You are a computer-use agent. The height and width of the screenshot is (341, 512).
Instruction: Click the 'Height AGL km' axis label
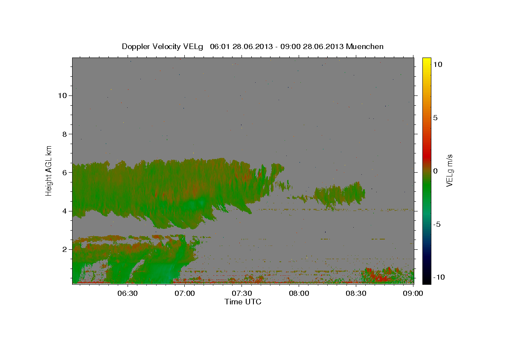tap(49, 170)
